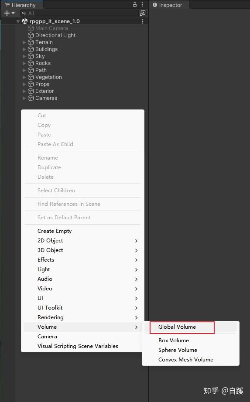This screenshot has height=402, width=250.
Task: Expand the Rocks object arrow
Action: (x=24, y=63)
